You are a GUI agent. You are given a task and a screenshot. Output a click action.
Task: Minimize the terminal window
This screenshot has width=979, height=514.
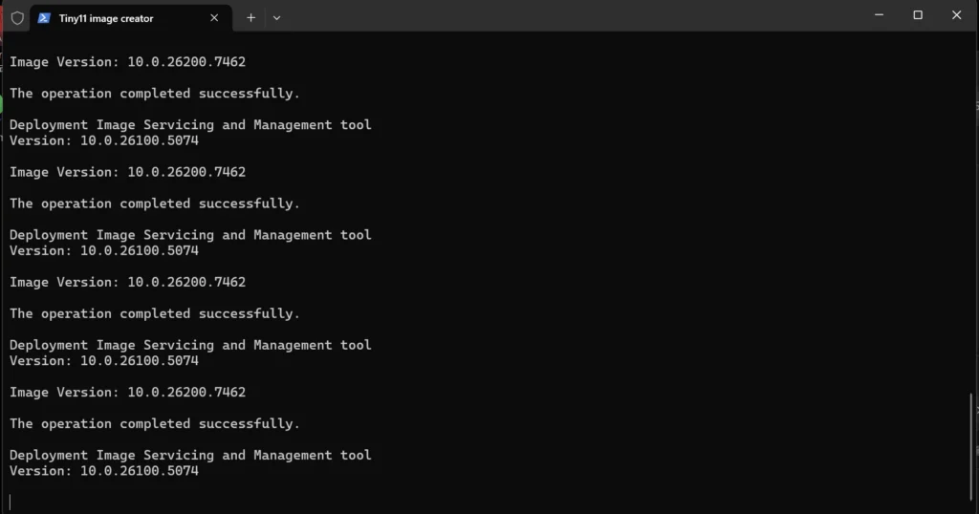click(879, 15)
